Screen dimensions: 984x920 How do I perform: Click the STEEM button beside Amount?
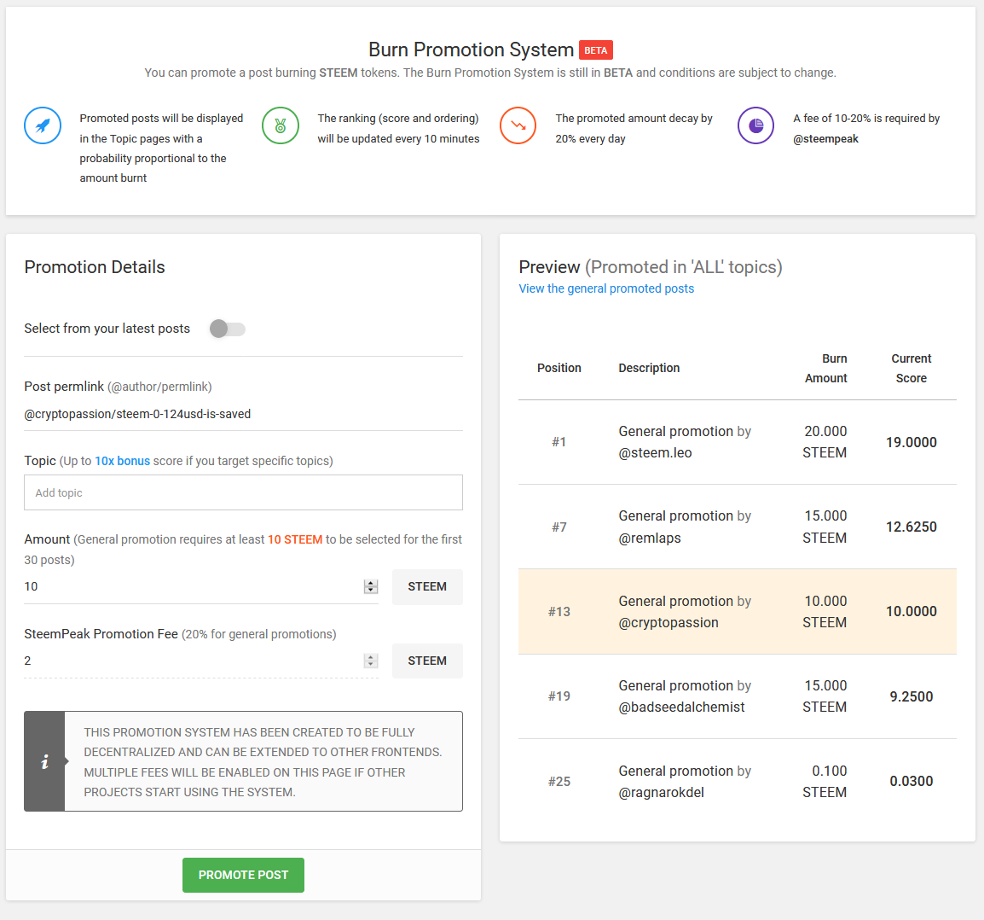click(427, 587)
